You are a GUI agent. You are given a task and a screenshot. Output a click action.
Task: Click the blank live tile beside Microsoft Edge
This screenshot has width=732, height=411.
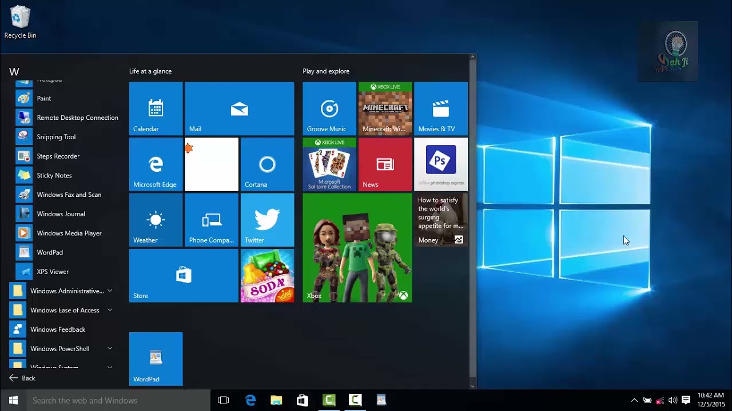pos(212,164)
